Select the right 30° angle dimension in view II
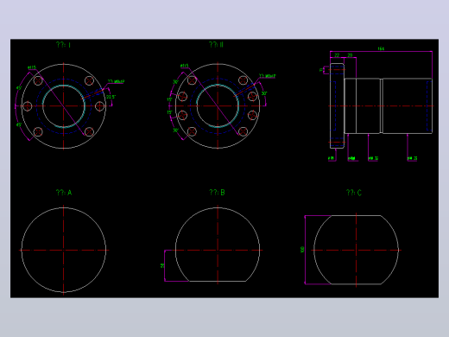 coord(264,93)
